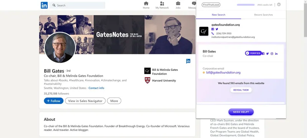This screenshot has width=307, height=138.
Task: Click phone icon beside (206) 709-3100
Action: tap(213, 34)
